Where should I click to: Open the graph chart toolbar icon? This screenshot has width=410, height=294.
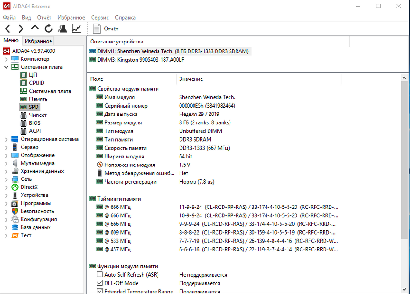click(x=76, y=29)
